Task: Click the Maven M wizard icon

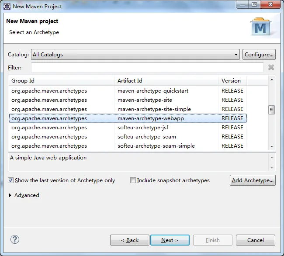Action: click(x=260, y=27)
